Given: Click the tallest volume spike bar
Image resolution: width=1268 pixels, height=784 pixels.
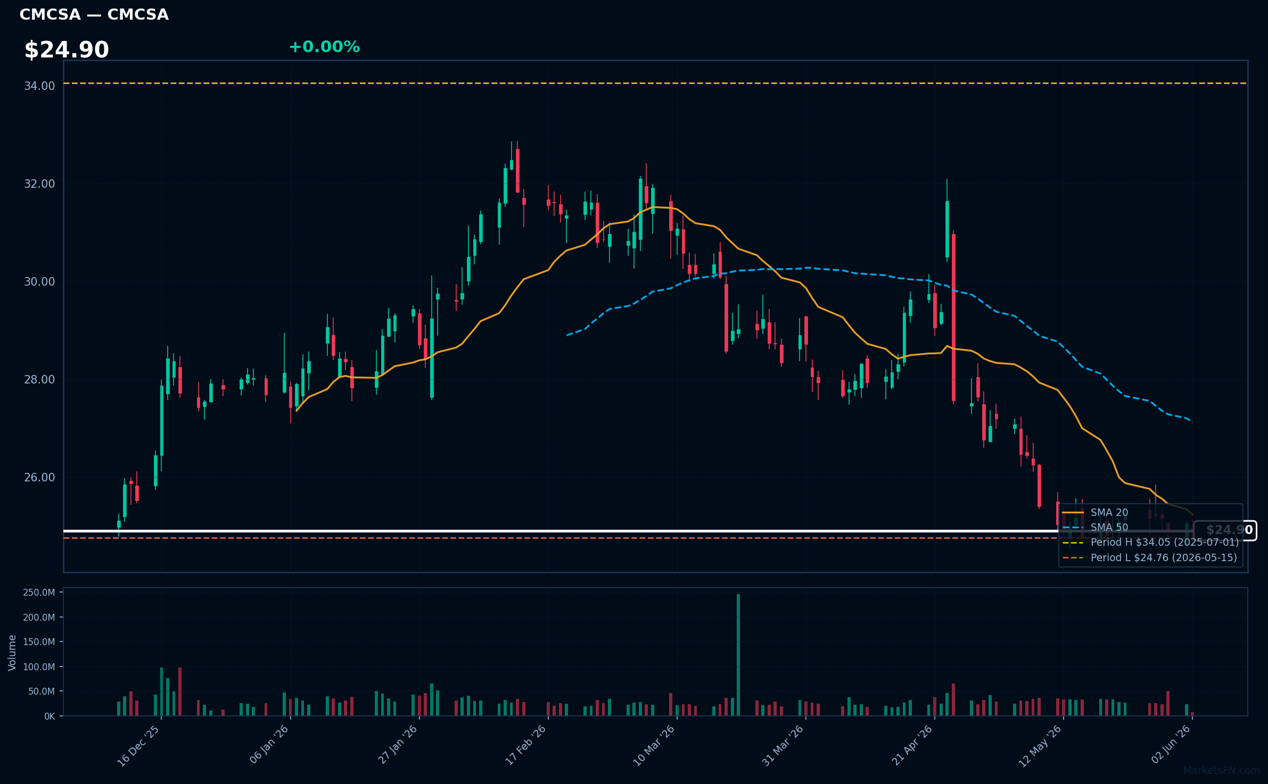Looking at the screenshot, I should 738,655.
